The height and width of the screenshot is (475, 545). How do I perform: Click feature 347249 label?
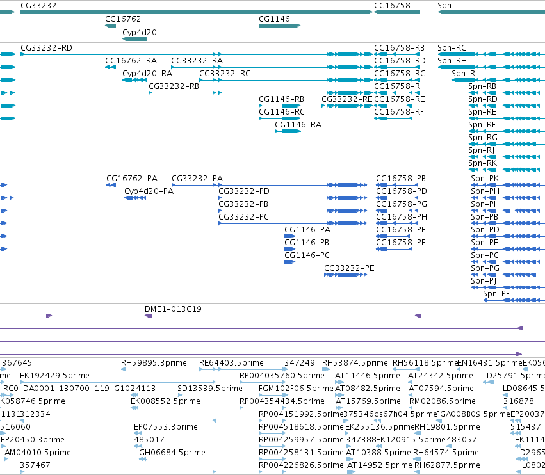299,363
